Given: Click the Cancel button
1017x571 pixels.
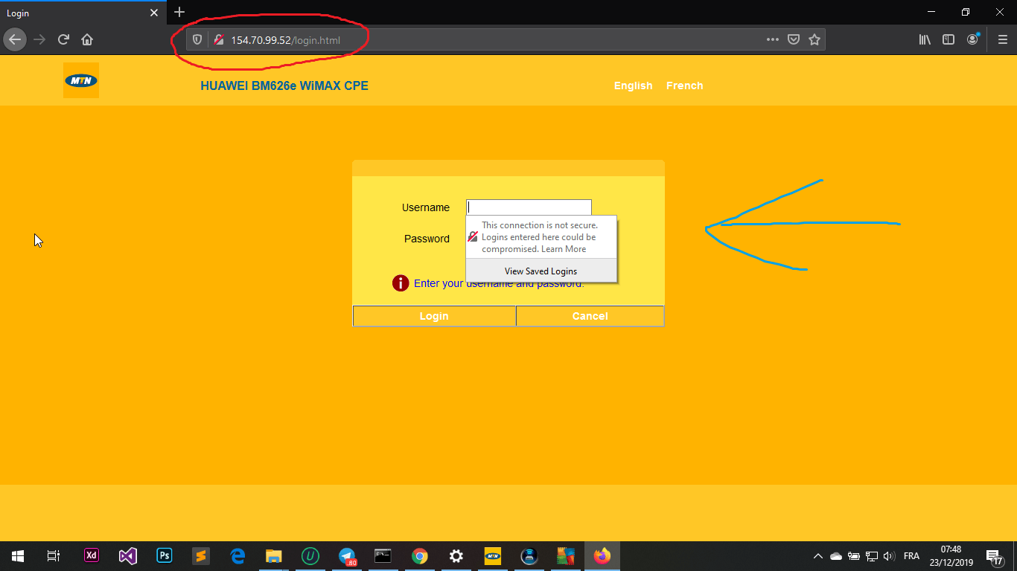Looking at the screenshot, I should point(590,316).
